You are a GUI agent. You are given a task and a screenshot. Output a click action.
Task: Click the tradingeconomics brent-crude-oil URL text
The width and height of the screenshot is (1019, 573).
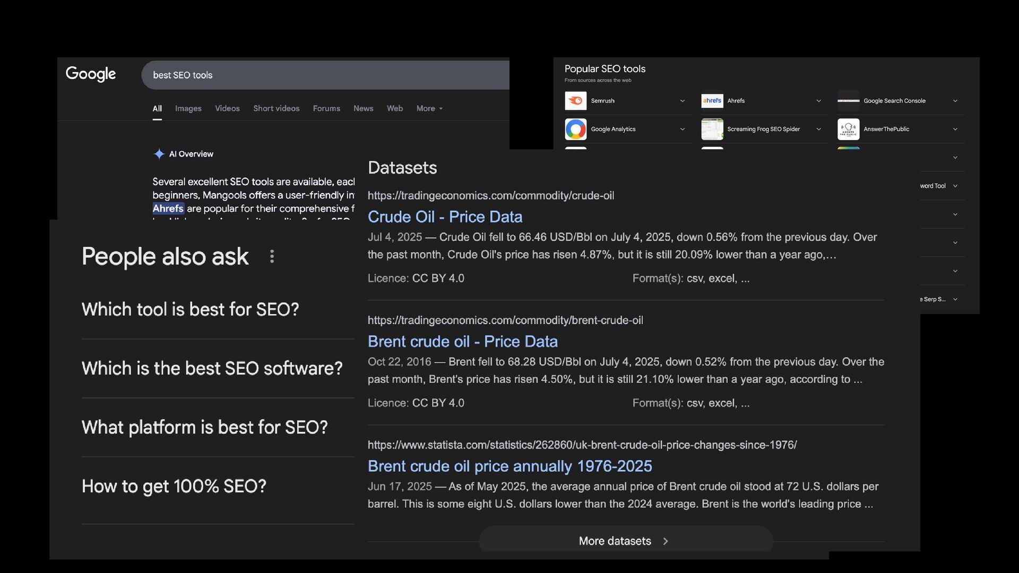coord(505,320)
